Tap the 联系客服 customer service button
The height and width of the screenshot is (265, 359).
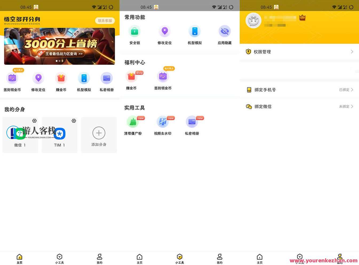[x=105, y=21]
